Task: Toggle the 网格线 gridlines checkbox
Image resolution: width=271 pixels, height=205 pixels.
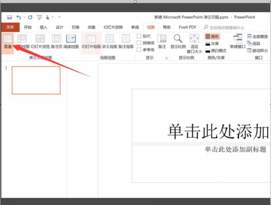Action: tap(139, 43)
